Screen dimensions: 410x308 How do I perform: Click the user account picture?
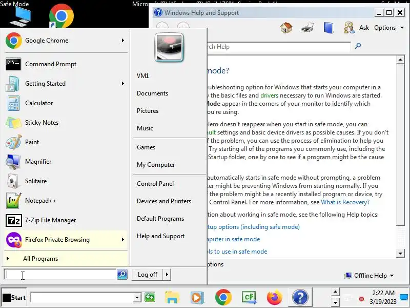coord(169,47)
